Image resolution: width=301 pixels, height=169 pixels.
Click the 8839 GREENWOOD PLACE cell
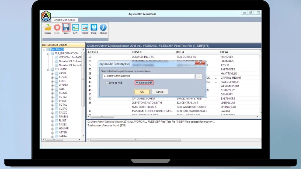pyautogui.click(x=192, y=111)
